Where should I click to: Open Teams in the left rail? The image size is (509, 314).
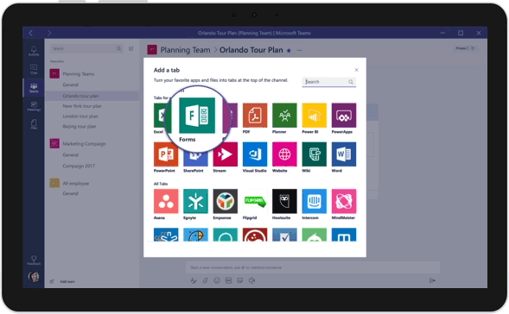(x=34, y=87)
